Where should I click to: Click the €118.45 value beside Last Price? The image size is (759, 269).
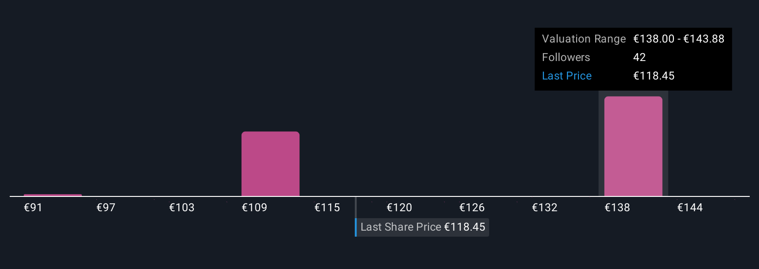[x=654, y=76]
